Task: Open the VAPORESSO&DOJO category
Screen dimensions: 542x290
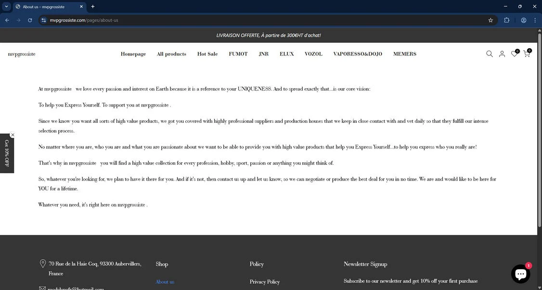Action: click(358, 54)
